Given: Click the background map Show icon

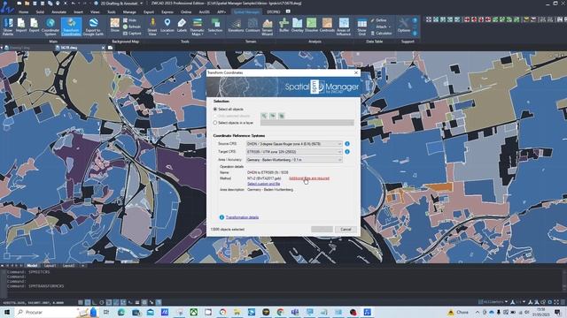Looking at the screenshot, I should point(115,26).
